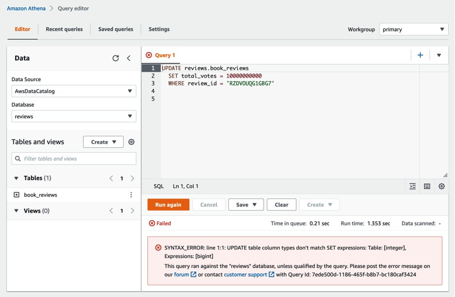This screenshot has height=297, width=455.
Task: Switch to Recent queries tab
Action: [64, 29]
